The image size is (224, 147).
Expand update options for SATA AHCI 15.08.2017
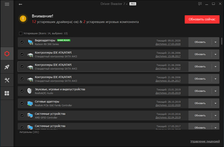coord(216,54)
